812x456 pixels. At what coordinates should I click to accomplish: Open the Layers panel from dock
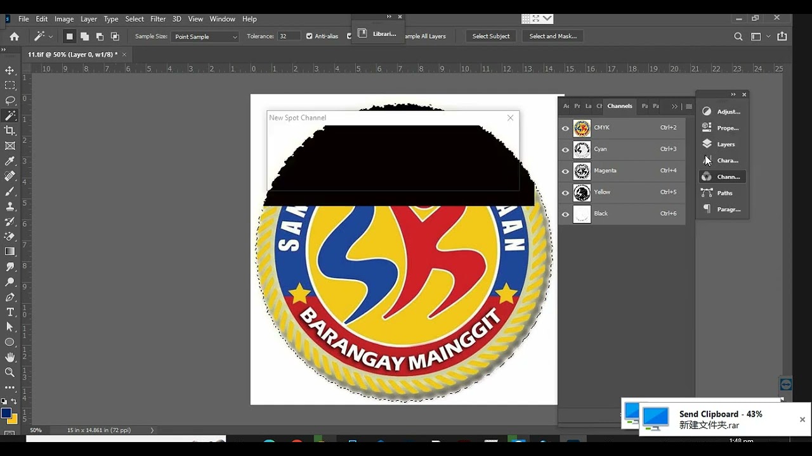click(722, 144)
